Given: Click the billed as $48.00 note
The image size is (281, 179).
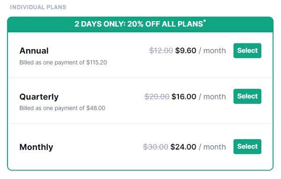Looking at the screenshot, I should (62, 108).
